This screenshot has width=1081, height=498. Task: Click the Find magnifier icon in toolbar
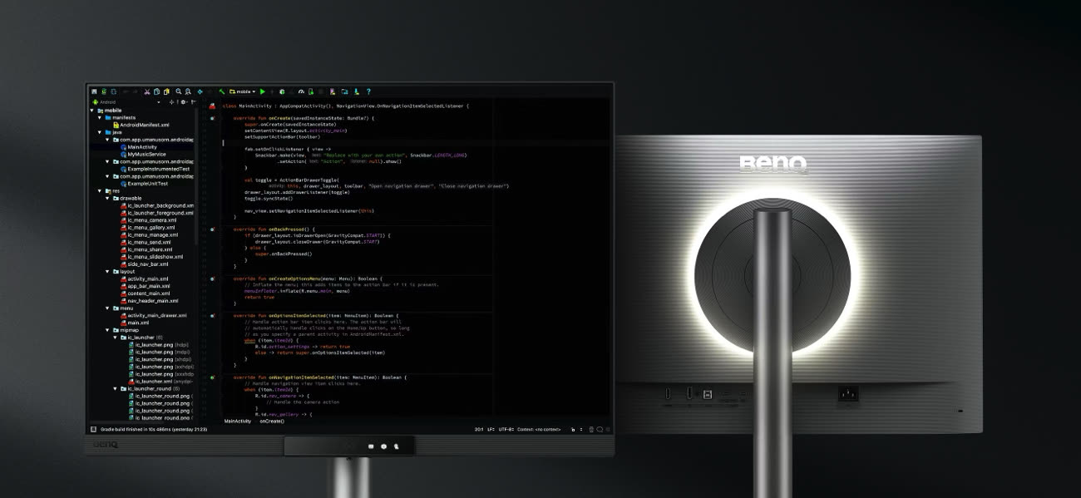[178, 91]
